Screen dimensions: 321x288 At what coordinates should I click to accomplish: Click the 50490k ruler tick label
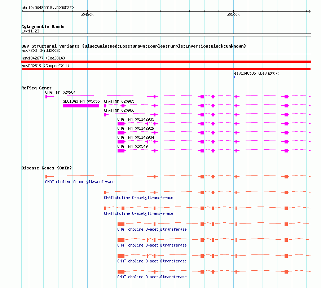87,14
